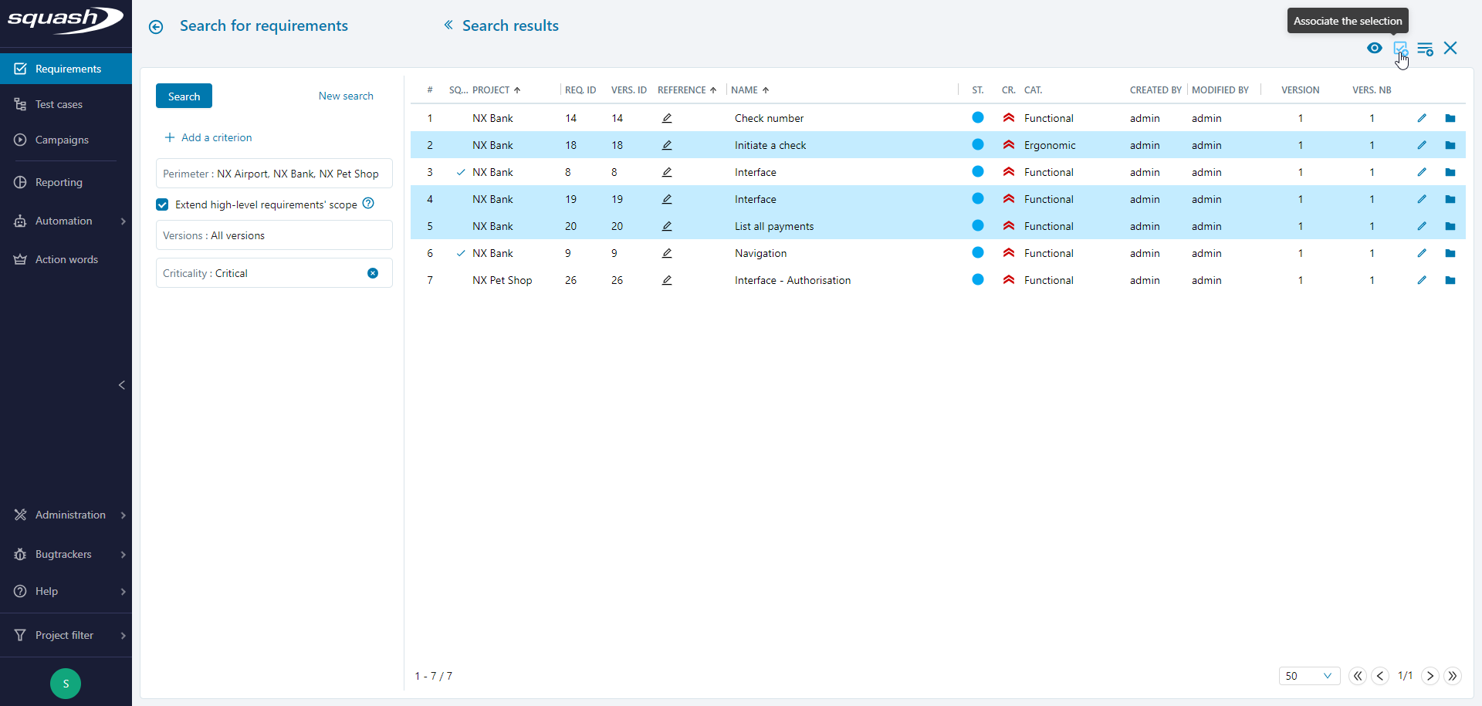Open the page size dropdown showing 50
This screenshot has width=1482, height=706.
coord(1310,676)
